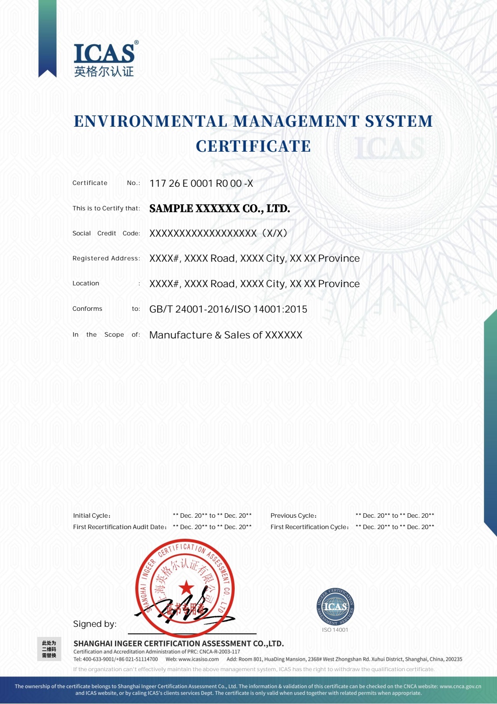The height and width of the screenshot is (704, 497).
Task: Click the GB/T 24001-2016/ISO 14001:2015 standard text
Action: 228,309
